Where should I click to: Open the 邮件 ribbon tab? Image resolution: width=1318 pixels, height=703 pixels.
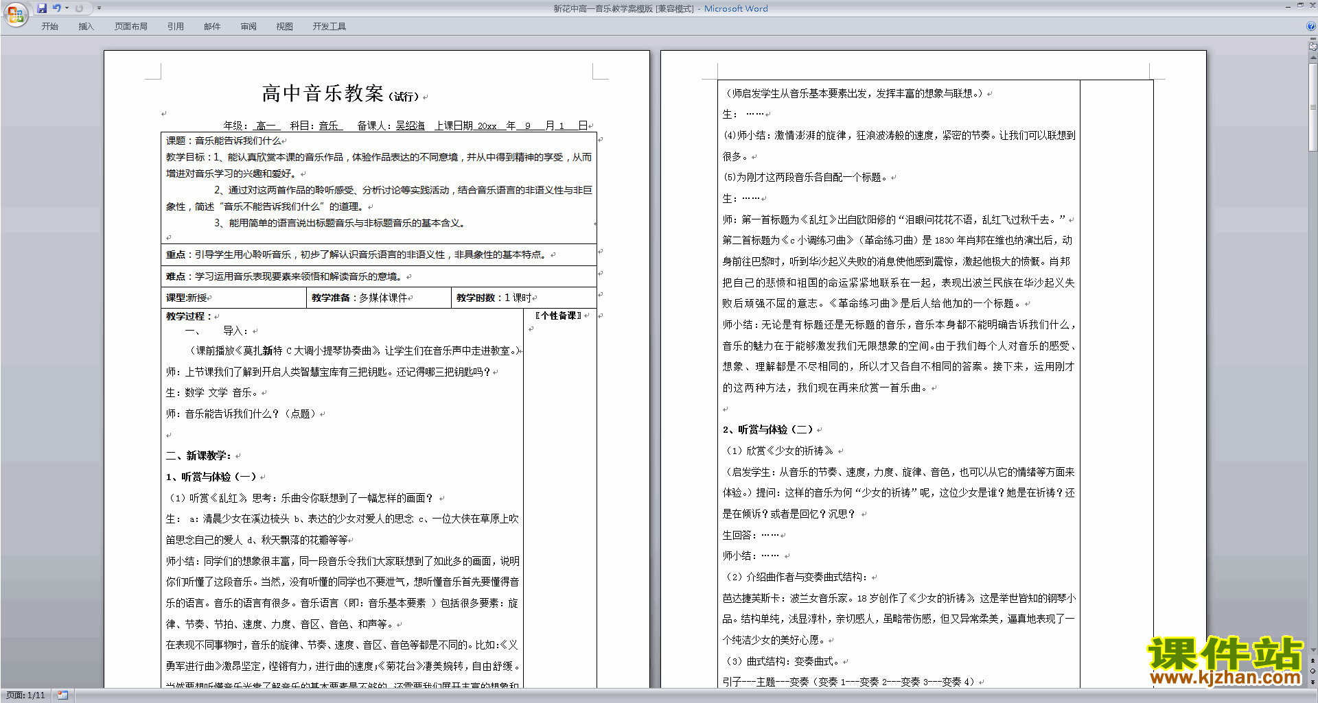[212, 27]
